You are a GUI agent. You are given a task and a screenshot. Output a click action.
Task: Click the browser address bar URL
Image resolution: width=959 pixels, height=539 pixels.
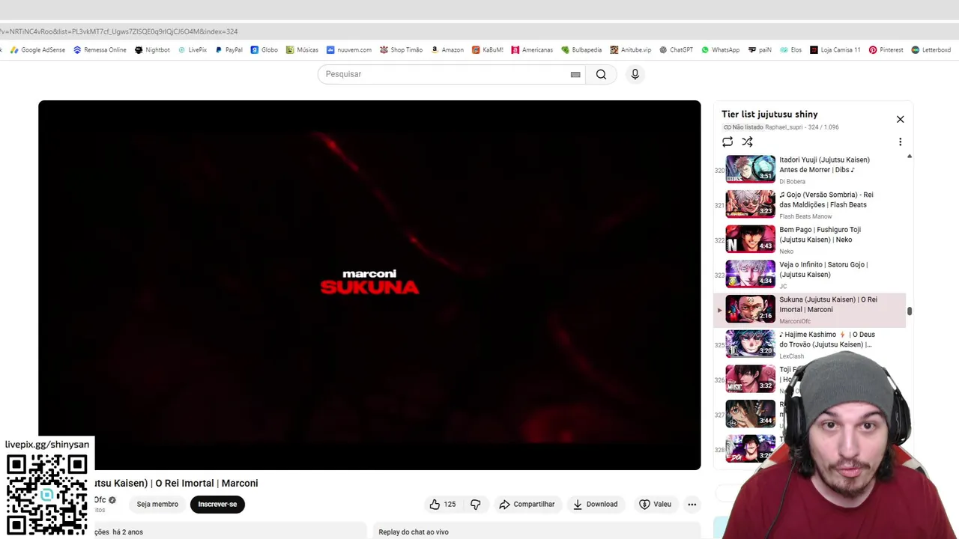[120, 31]
